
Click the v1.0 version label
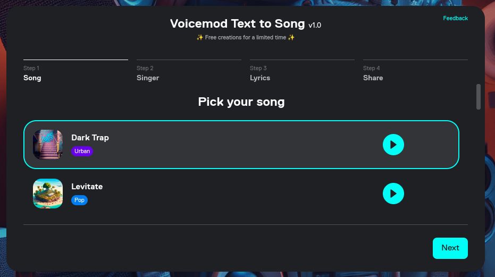click(315, 26)
